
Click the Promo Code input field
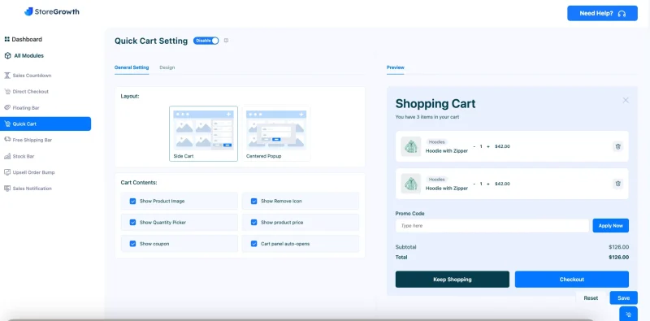pos(492,226)
